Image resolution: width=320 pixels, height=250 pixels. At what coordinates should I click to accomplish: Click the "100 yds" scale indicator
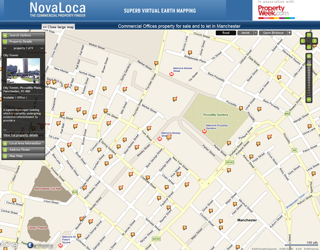click(312, 243)
